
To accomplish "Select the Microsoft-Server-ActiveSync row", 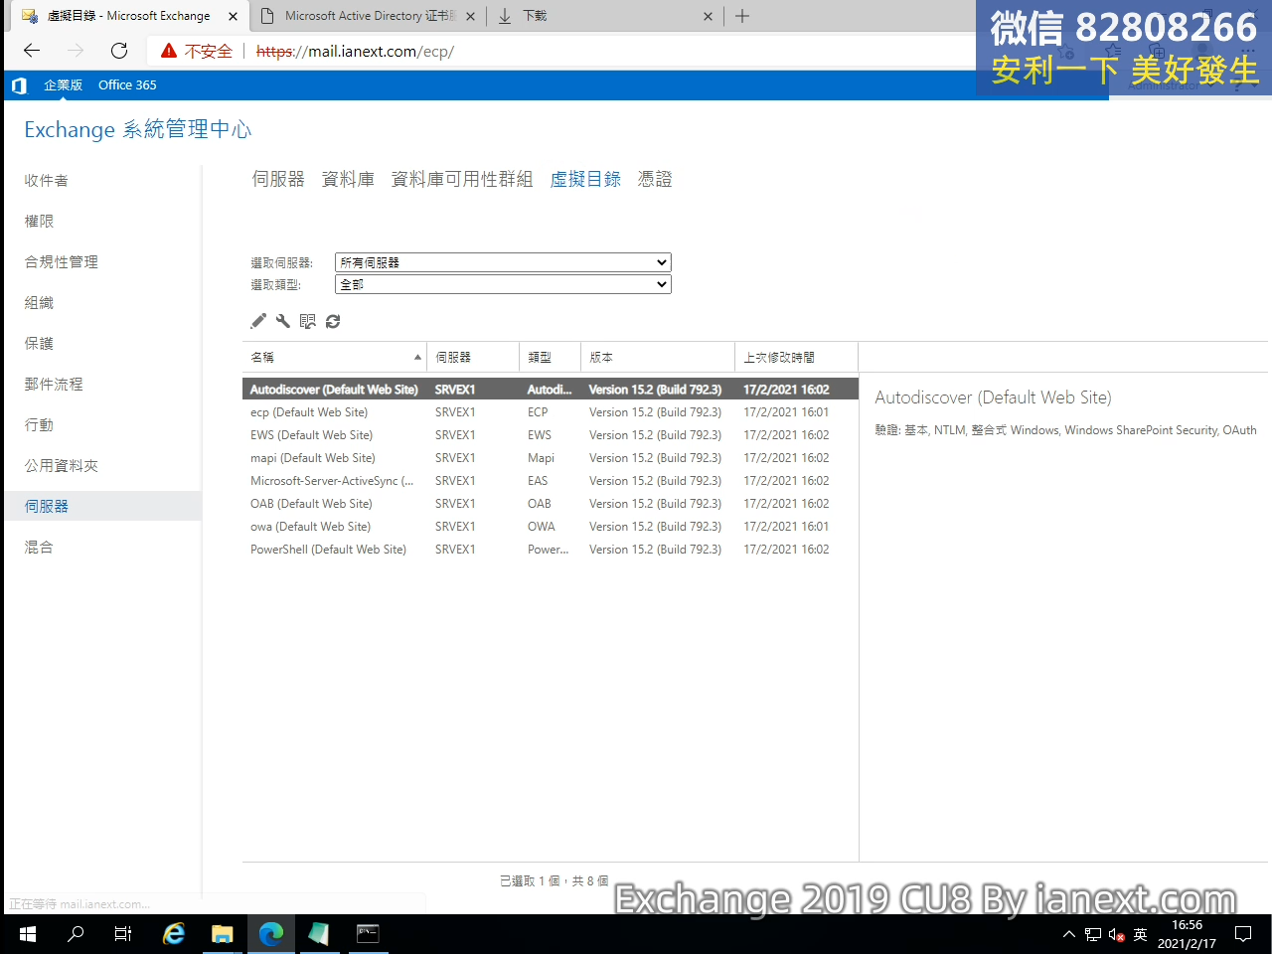I will [x=550, y=481].
